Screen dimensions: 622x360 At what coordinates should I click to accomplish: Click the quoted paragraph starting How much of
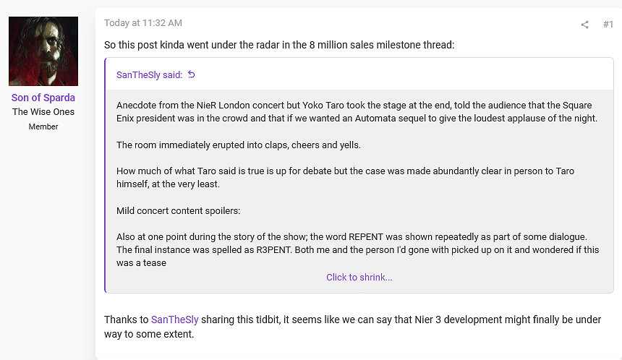(345, 178)
